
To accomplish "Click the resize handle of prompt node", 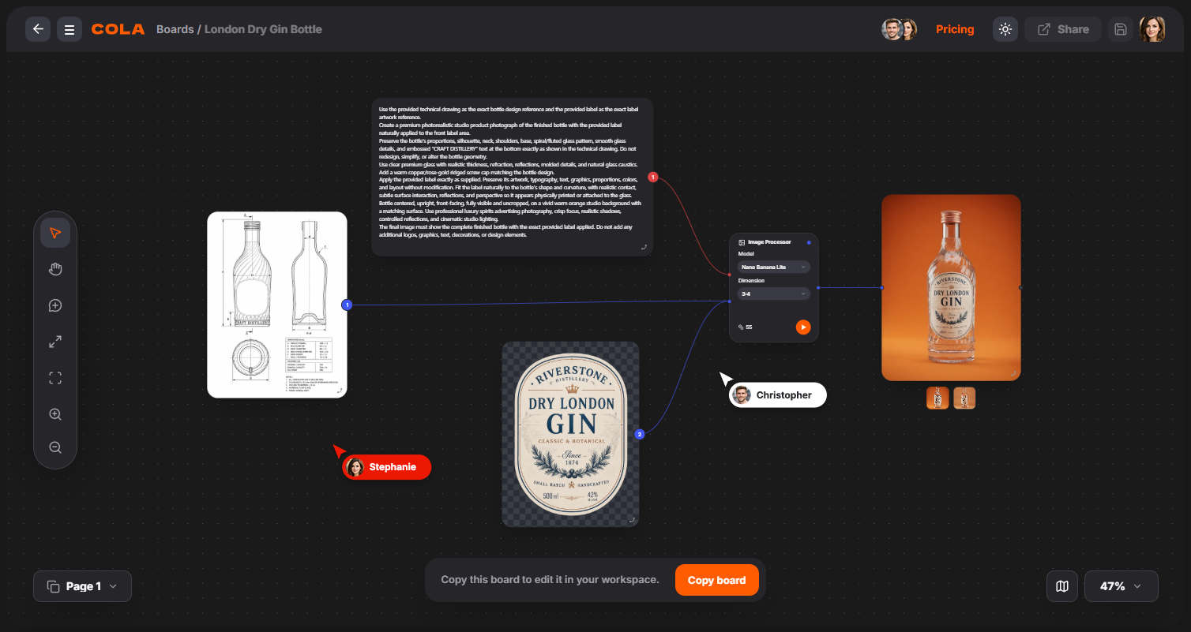I will (x=644, y=247).
